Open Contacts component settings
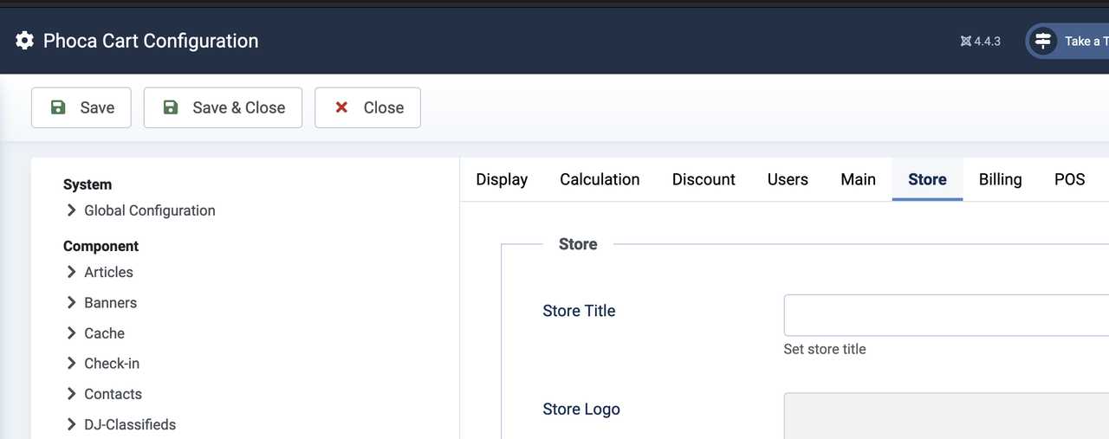This screenshot has width=1109, height=439. tap(113, 394)
